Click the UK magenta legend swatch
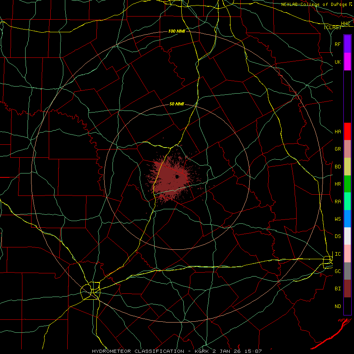 pyautogui.click(x=347, y=62)
